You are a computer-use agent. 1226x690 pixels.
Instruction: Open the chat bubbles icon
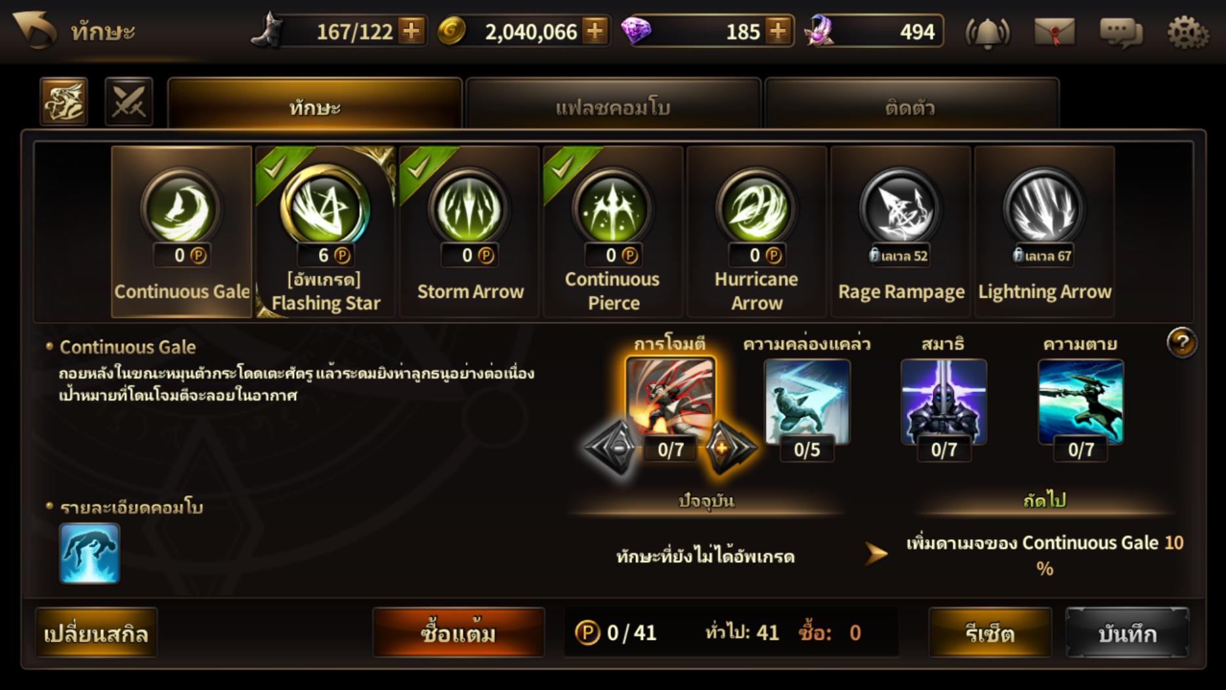tap(1121, 33)
